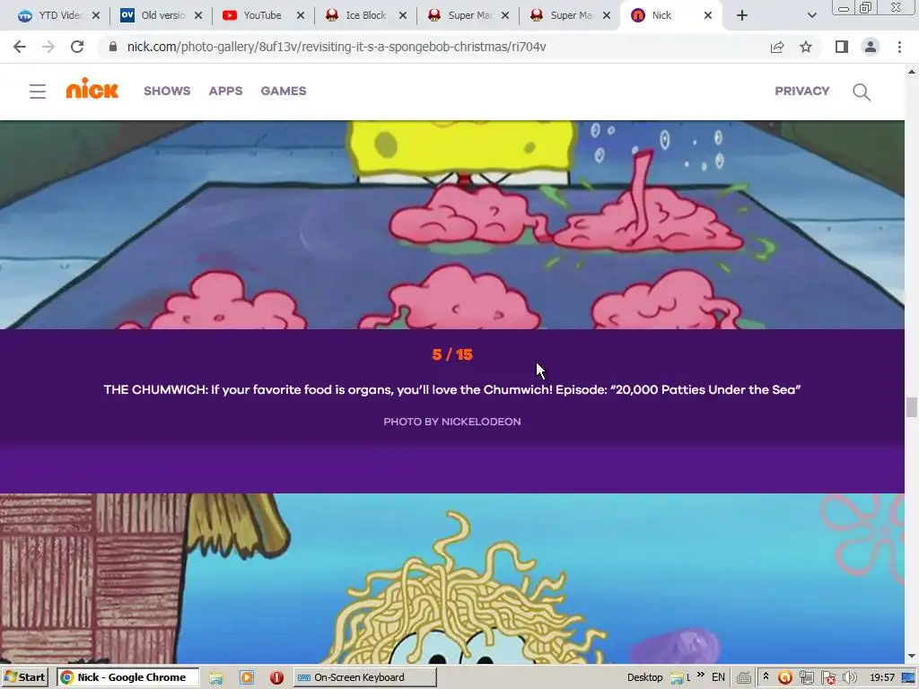Select Nick - Google Chrome taskbar button
This screenshot has height=689, width=919.
point(128,677)
